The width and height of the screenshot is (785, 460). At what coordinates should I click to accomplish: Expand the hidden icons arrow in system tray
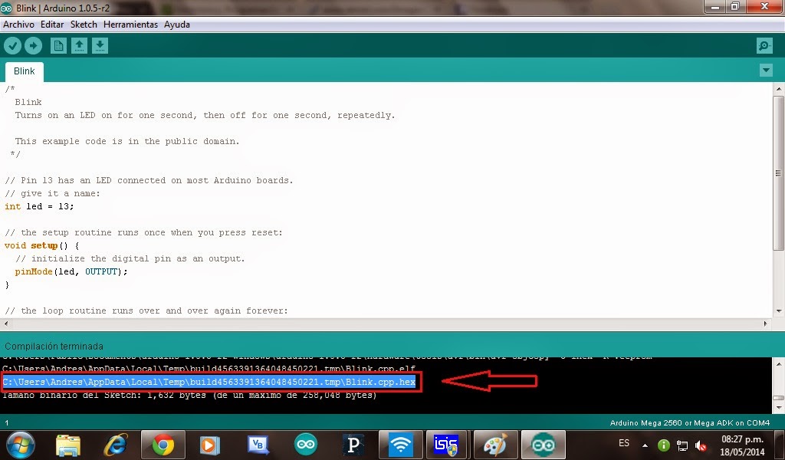(x=646, y=445)
